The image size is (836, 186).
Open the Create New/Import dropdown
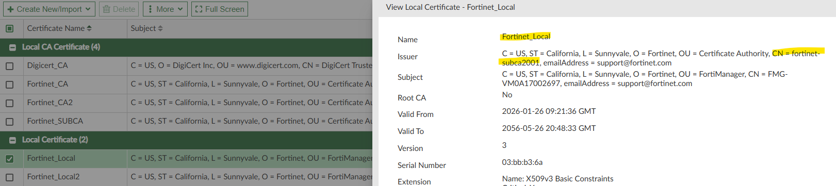pyautogui.click(x=49, y=9)
